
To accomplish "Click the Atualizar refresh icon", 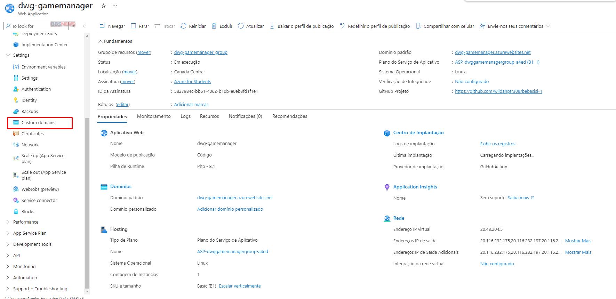I will tap(241, 26).
